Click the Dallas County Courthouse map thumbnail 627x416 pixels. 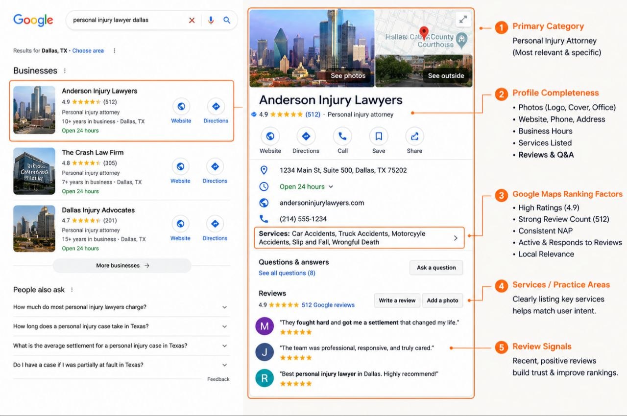tap(424, 31)
